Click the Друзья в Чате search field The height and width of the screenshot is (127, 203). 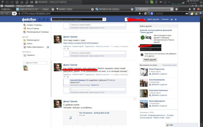pos(35,63)
